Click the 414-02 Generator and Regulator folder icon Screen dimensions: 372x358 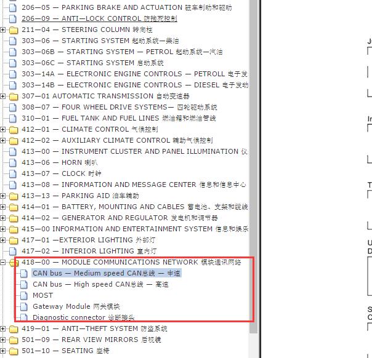click(14, 218)
